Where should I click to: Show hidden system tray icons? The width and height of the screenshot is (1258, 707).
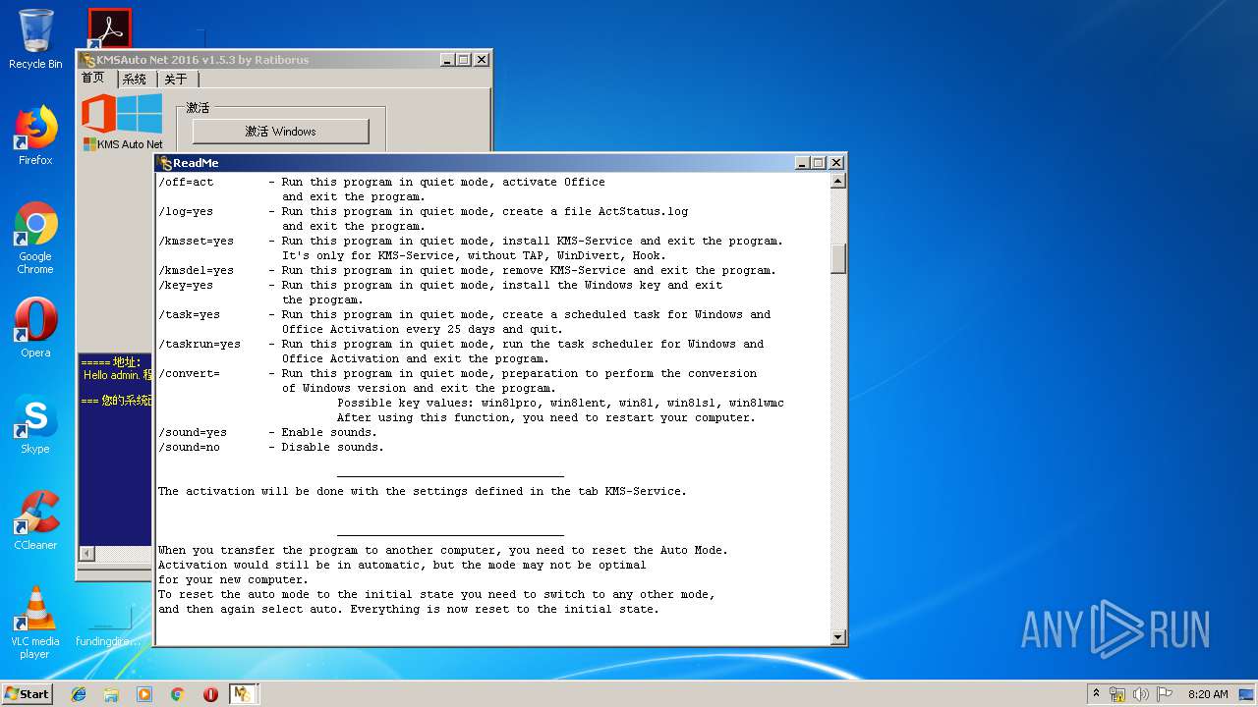point(1096,694)
